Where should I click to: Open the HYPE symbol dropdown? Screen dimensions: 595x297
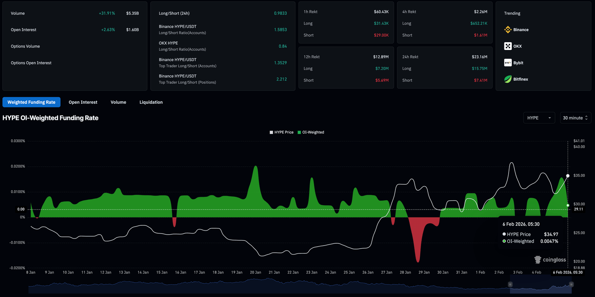[539, 118]
